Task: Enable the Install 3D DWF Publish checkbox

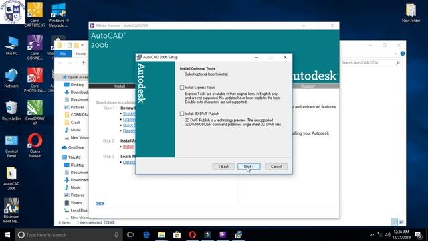Action: click(x=182, y=114)
